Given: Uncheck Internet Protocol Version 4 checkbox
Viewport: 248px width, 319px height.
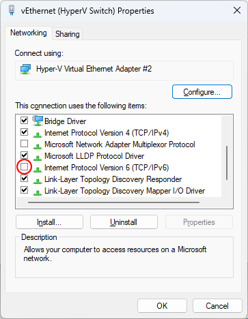Looking at the screenshot, I should pyautogui.click(x=24, y=132).
